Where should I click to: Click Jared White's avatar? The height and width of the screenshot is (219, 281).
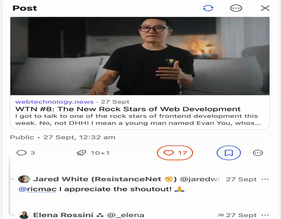(24, 179)
